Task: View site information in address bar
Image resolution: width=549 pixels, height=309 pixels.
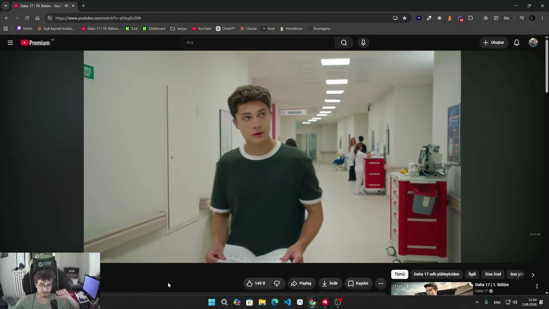Action: click(x=50, y=18)
